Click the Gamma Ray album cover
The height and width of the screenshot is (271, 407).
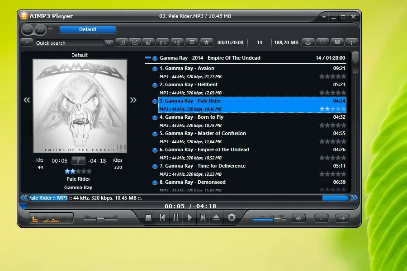click(80, 106)
